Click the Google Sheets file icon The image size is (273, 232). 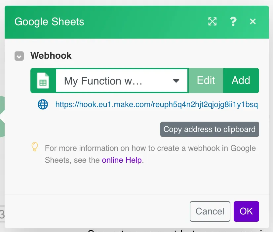43,81
